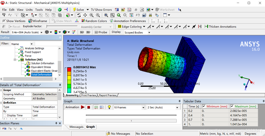Collapse the Definition section in Details
This screenshot has height=136, width=265.
pos(1,103)
